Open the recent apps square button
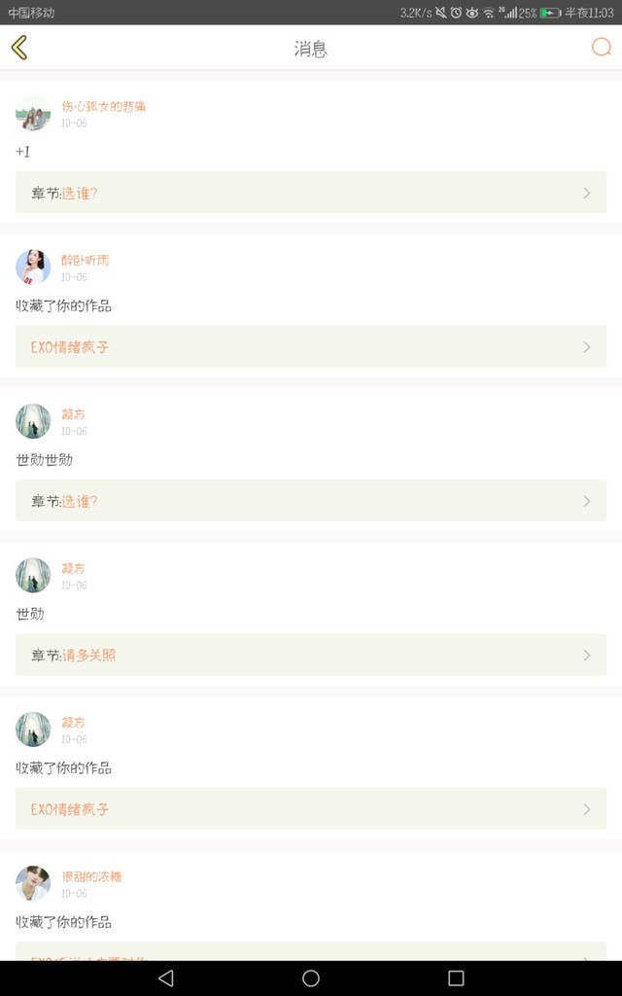The width and height of the screenshot is (622, 996). click(456, 978)
